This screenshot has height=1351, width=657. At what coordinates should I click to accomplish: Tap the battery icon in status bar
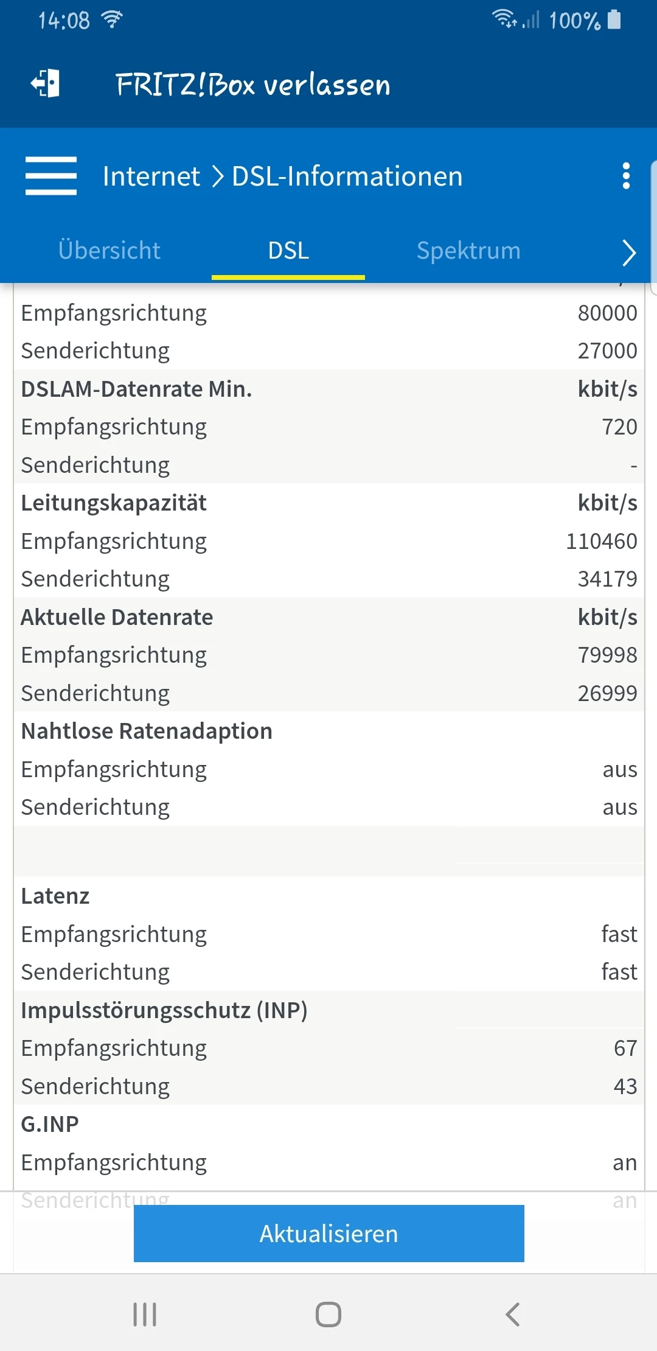[x=614, y=20]
